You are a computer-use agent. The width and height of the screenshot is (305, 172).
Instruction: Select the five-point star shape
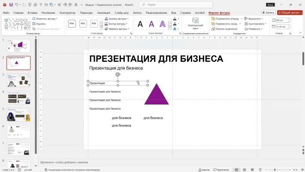tap(25, 28)
